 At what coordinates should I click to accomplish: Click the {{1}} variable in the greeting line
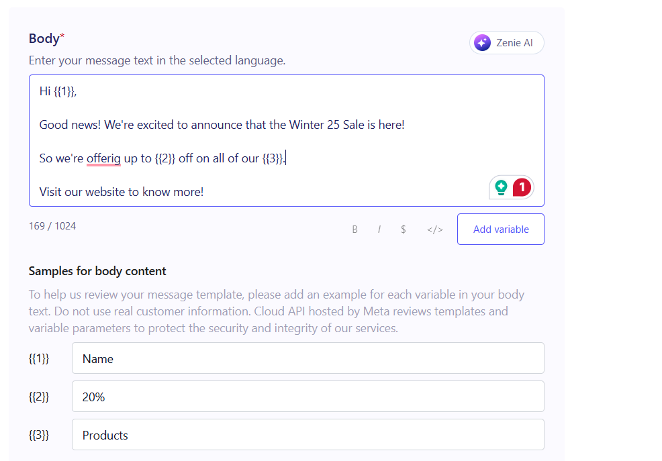pos(64,91)
